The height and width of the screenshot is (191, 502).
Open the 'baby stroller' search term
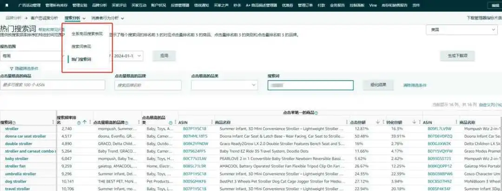click(17, 159)
